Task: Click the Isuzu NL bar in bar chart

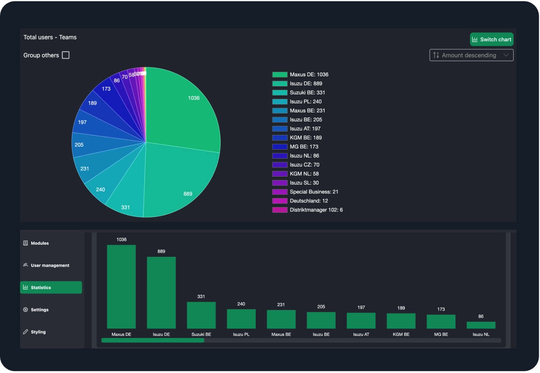Action: pyautogui.click(x=481, y=325)
